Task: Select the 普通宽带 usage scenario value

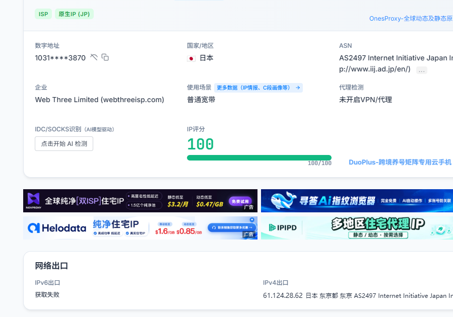Action: tap(201, 100)
